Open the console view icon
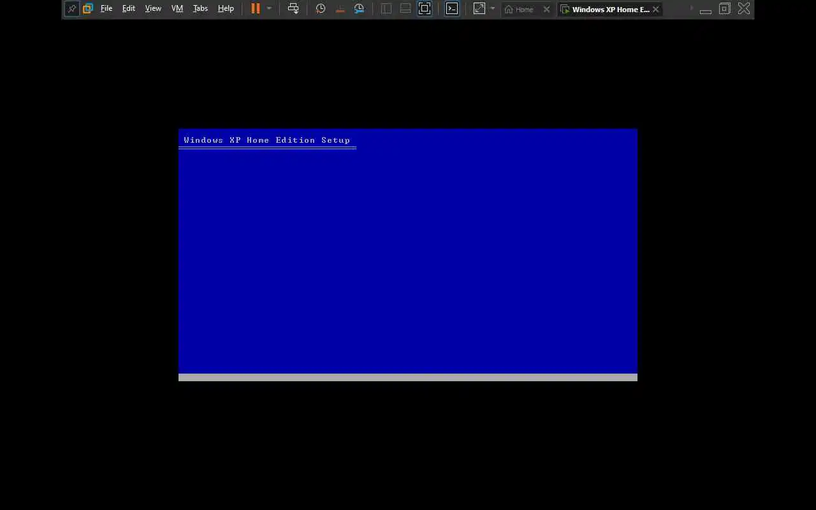This screenshot has width=816, height=510. (x=452, y=9)
